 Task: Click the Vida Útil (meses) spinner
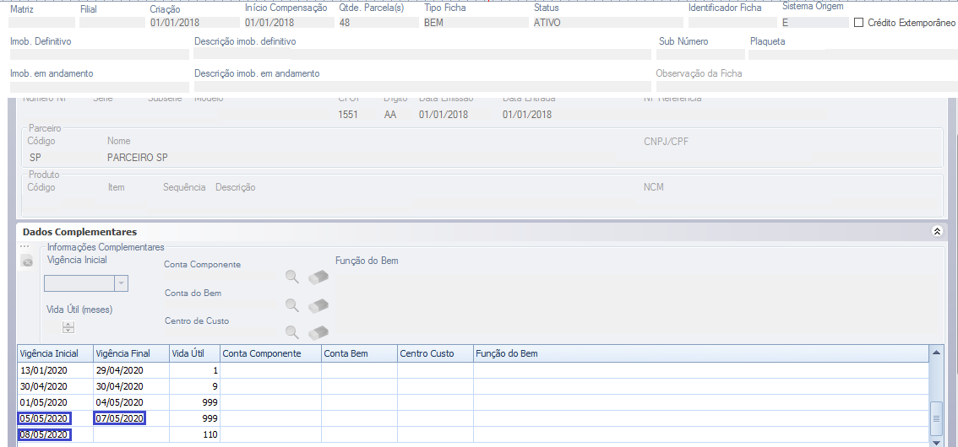point(68,328)
